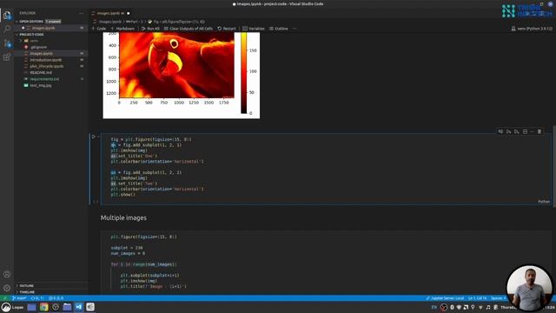
Task: Open the Variables panel from toolbar
Action: [254, 29]
